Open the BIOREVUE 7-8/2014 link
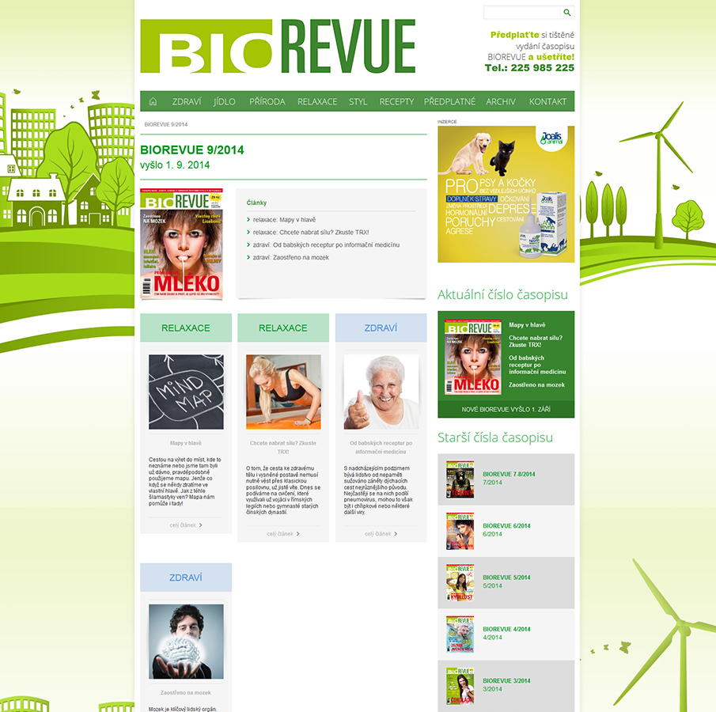This screenshot has height=712, width=716. click(x=509, y=475)
